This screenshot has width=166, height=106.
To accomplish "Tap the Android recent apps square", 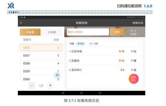I will [100, 93].
